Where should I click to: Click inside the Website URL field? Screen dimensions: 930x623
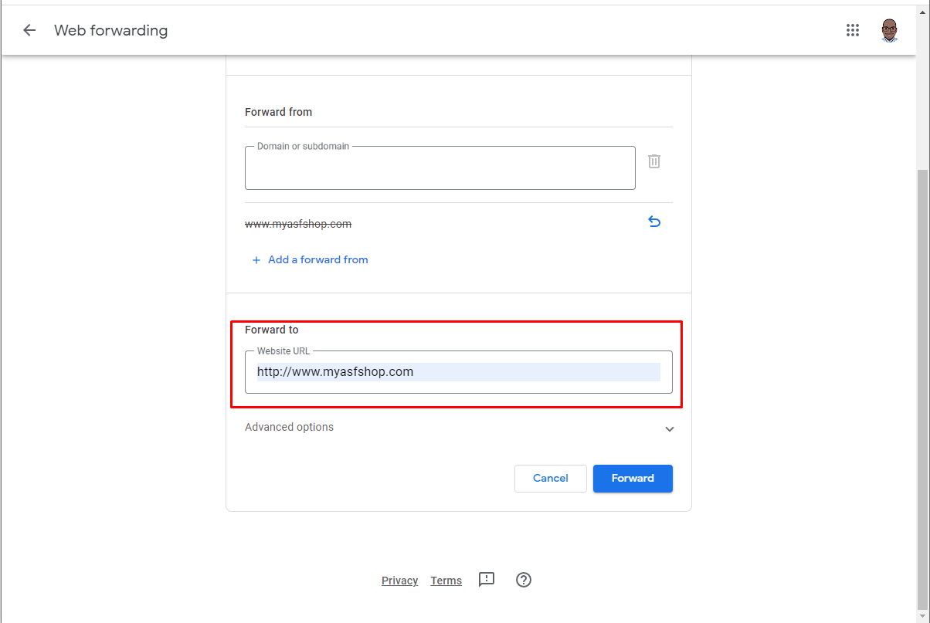click(x=459, y=372)
